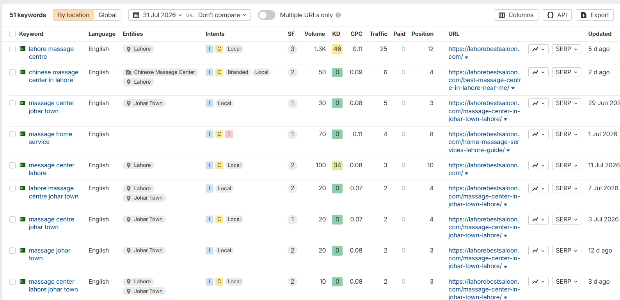Expand the URL caret for lahore massage centre
This screenshot has width=620, height=300.
tap(467, 58)
